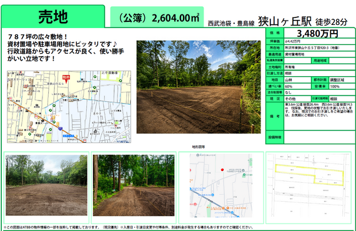Click the 地目 label cell

275,80
